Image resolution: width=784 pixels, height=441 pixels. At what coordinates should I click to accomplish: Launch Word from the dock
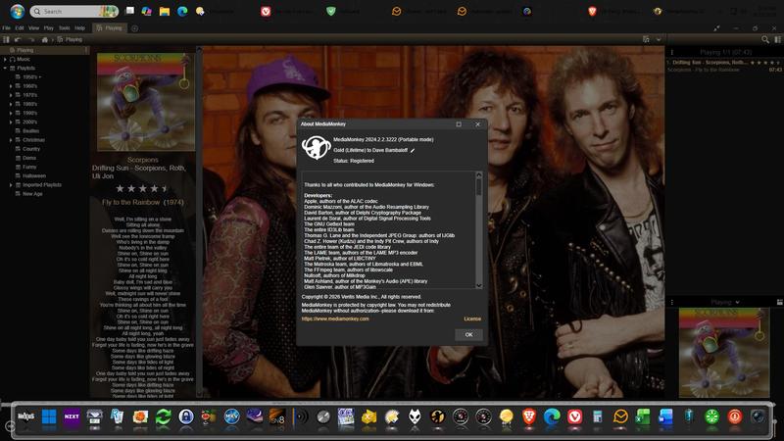tap(666, 416)
